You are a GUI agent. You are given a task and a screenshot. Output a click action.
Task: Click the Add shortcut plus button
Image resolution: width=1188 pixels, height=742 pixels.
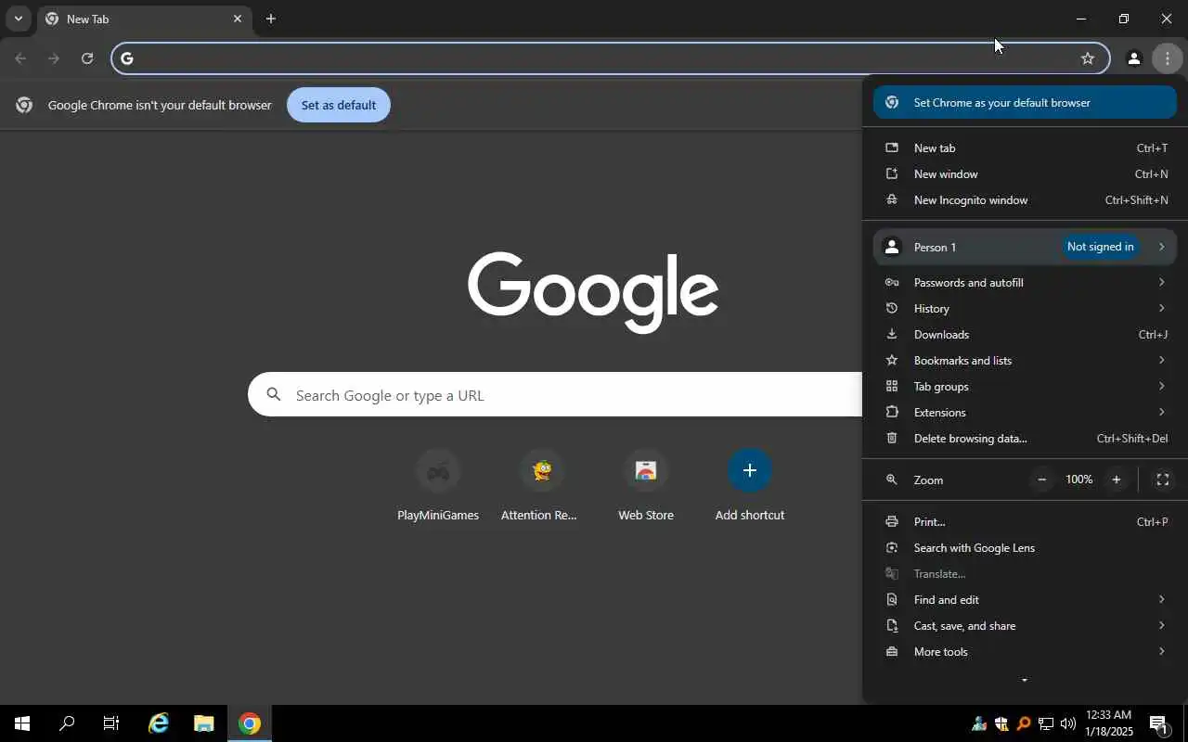point(750,470)
